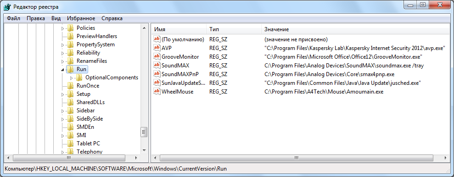Image resolution: width=454 pixels, height=177 pixels.
Task: Click the string icon of SoundMAXPnP value
Action: pos(157,74)
